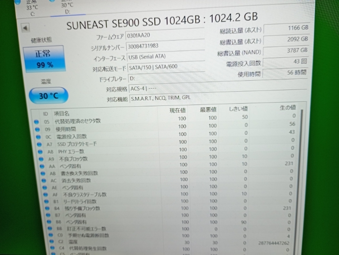The height and width of the screenshot is (255, 339).
Task: Click status dot of attribute 05 row
Action: (36, 122)
